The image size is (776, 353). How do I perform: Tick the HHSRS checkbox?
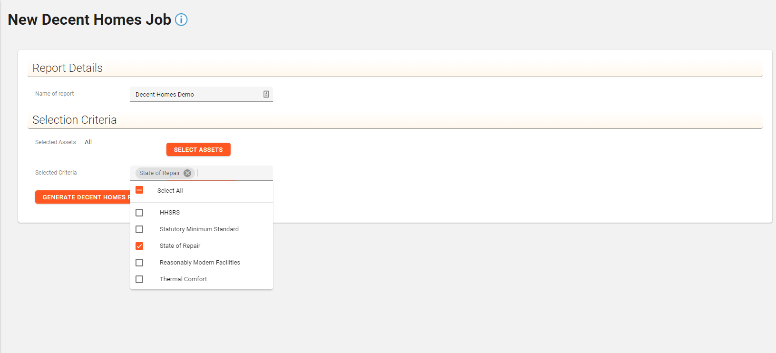(139, 213)
